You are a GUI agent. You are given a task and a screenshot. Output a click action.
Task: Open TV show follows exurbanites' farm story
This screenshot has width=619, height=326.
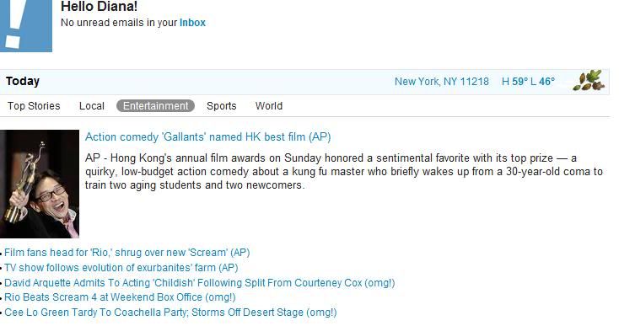[x=121, y=268]
